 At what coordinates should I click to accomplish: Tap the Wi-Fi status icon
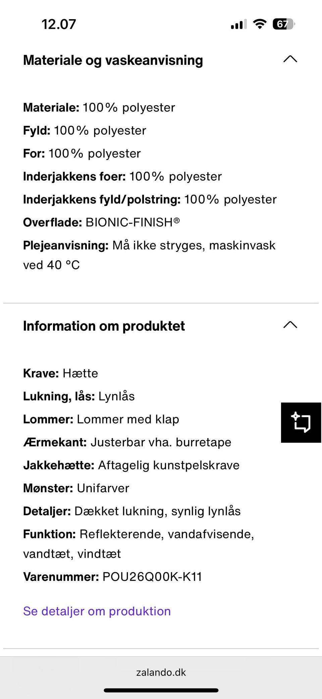[259, 24]
